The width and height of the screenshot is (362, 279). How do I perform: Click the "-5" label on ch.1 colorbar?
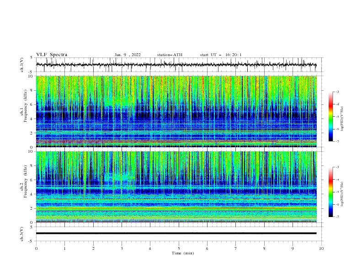pos(337,117)
